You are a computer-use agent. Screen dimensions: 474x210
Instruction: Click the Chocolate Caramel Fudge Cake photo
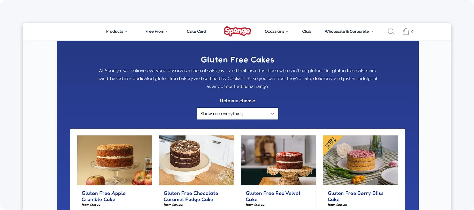coord(197,160)
